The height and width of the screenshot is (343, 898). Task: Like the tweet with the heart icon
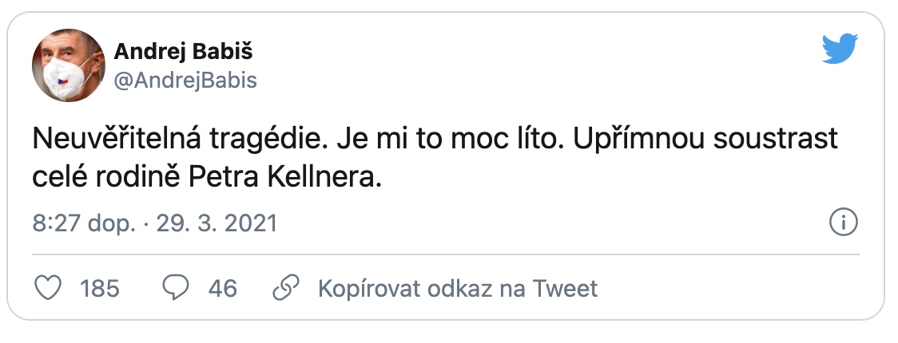click(50, 287)
